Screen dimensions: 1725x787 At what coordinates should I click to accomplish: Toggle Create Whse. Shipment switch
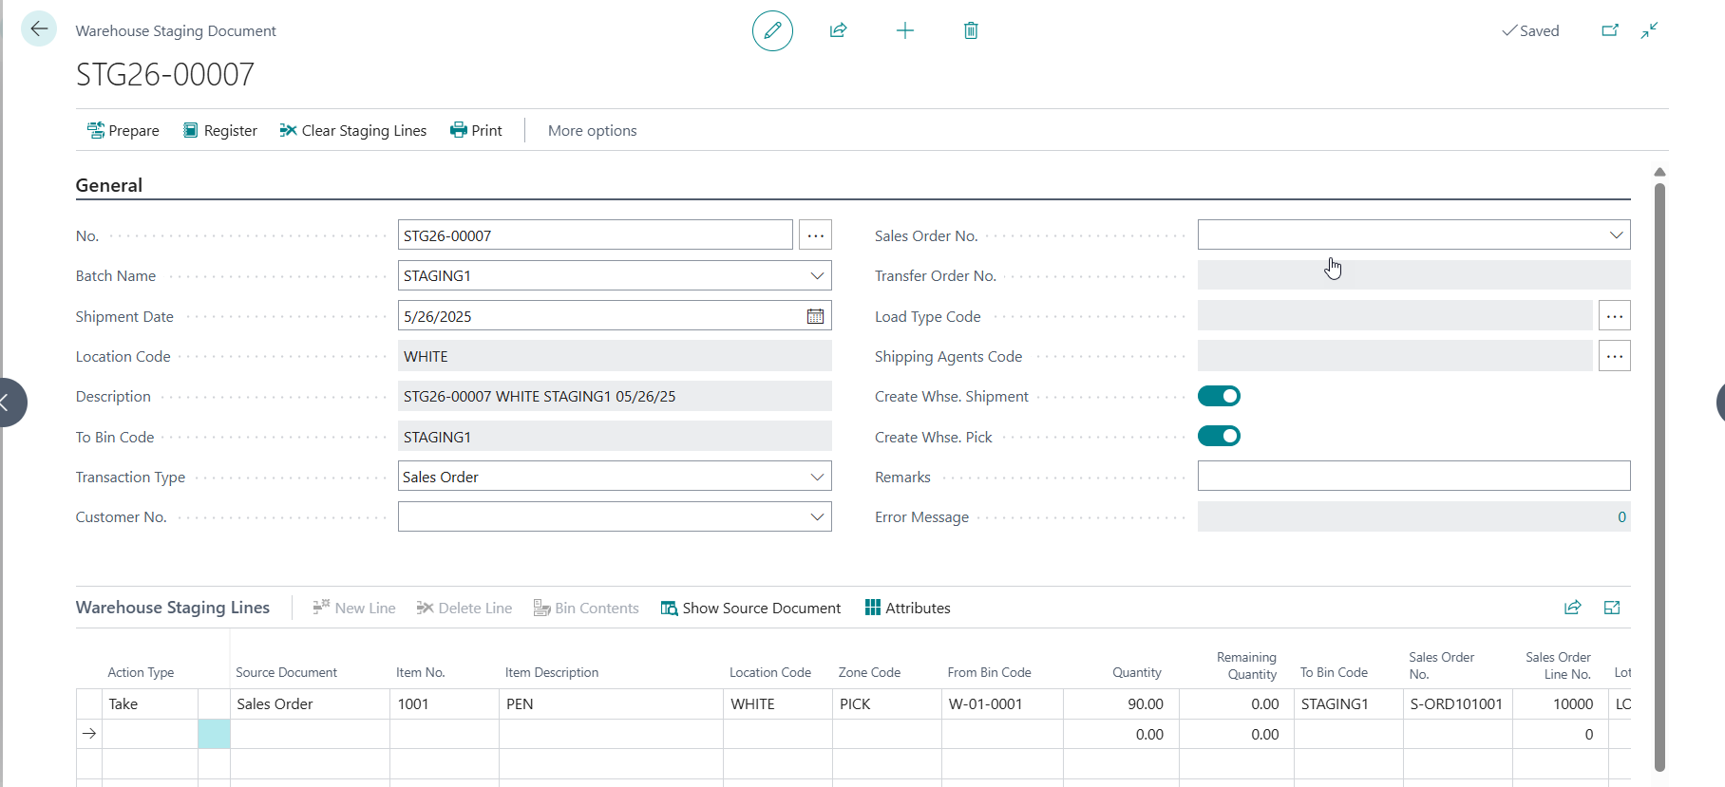(x=1219, y=396)
